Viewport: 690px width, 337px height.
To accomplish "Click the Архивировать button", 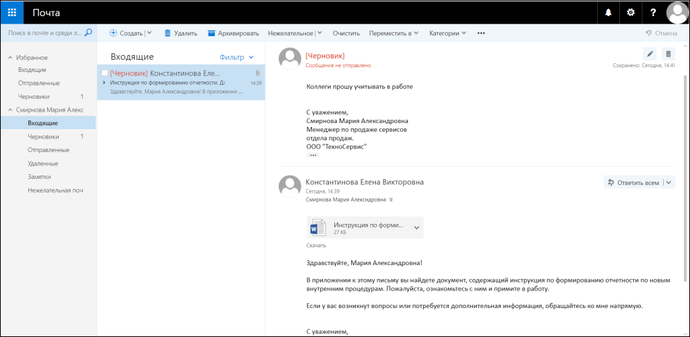I will click(234, 33).
